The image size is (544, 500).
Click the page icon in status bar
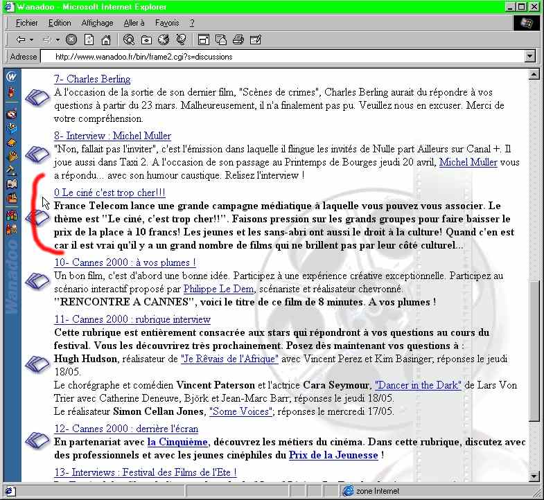pyautogui.click(x=10, y=491)
